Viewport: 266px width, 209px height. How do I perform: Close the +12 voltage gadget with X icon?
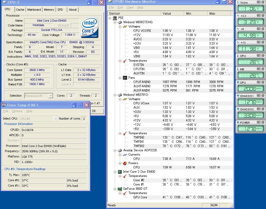click(x=263, y=42)
